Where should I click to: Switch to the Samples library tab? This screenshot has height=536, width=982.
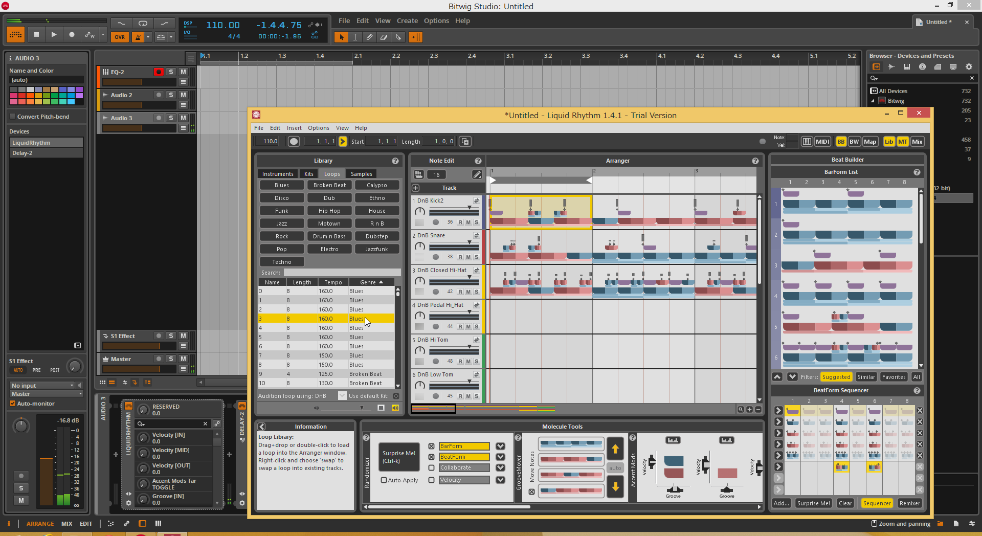[x=361, y=174]
